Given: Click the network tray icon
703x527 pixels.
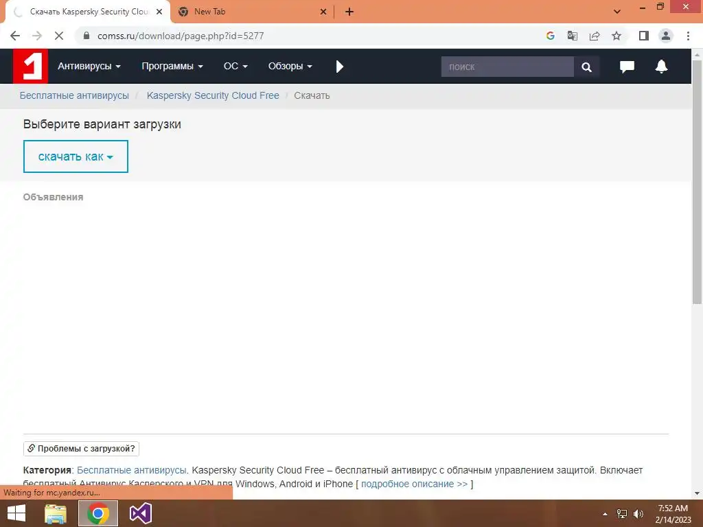Looking at the screenshot, I should pyautogui.click(x=622, y=514).
